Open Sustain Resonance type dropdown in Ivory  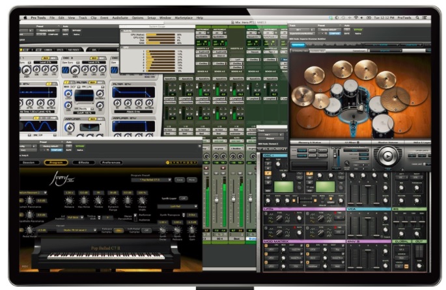point(33,193)
